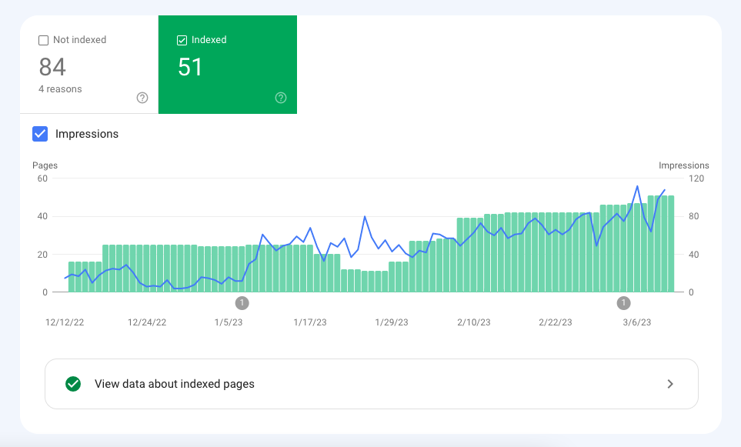Open help icon on Not indexed card

click(x=142, y=98)
